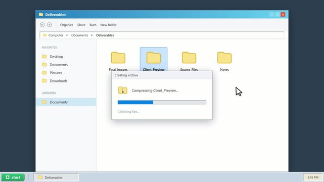This screenshot has height=182, width=324.
Task: Click the LIBRARIES section header
Action: coord(49,93)
